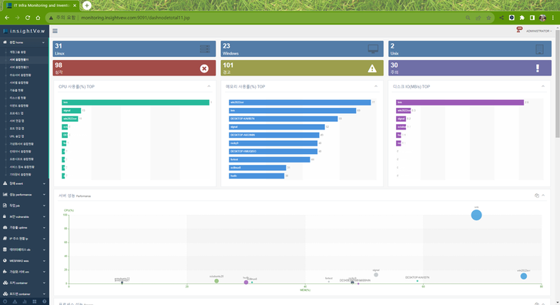Image resolution: width=560 pixels, height=305 pixels.
Task: Open the 101 warning alerts card
Action: click(x=302, y=68)
